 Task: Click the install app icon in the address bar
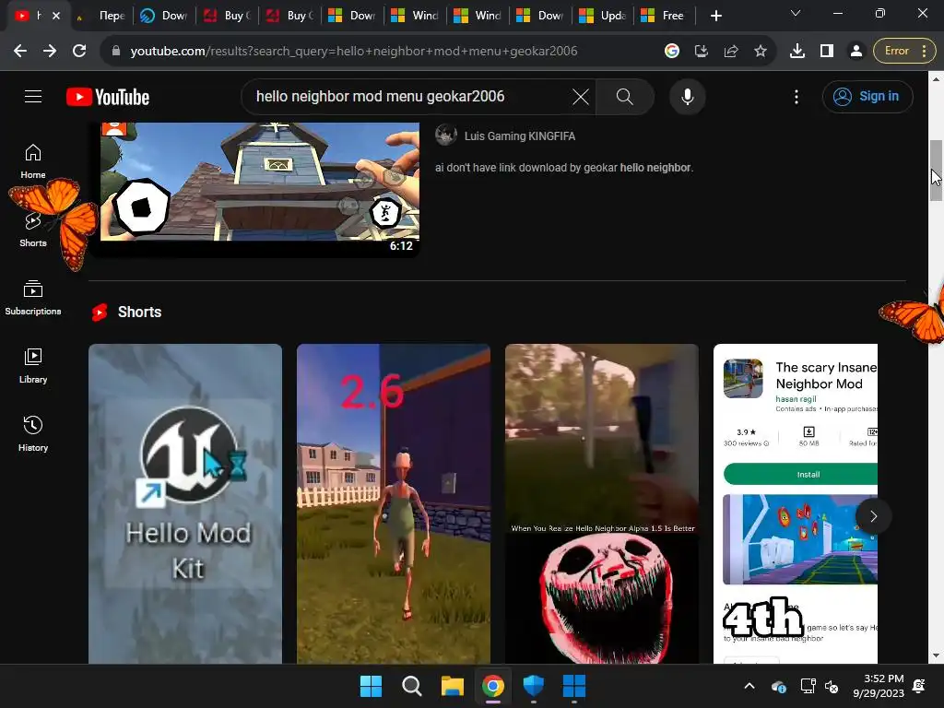point(702,52)
